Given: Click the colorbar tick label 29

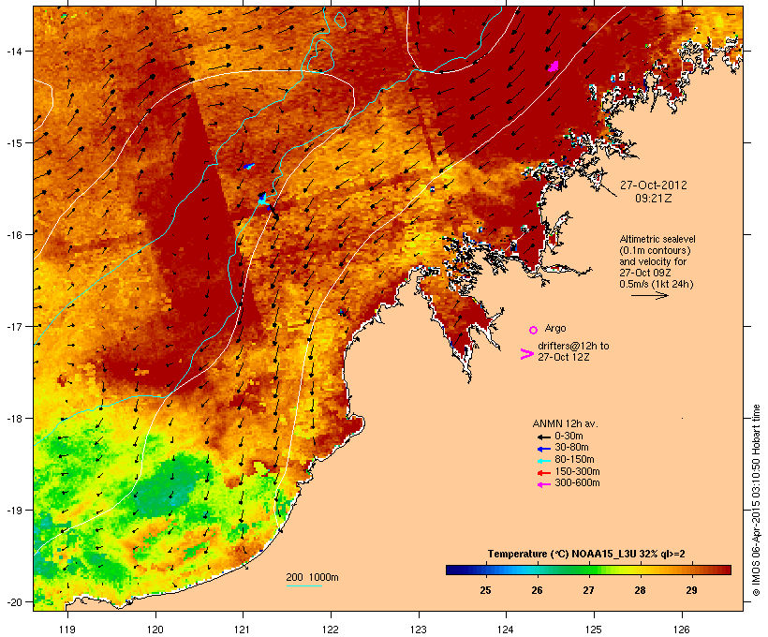Looking at the screenshot, I should tap(691, 590).
